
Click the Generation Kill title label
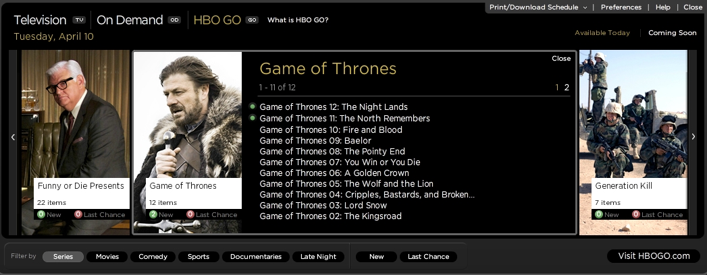click(x=623, y=186)
